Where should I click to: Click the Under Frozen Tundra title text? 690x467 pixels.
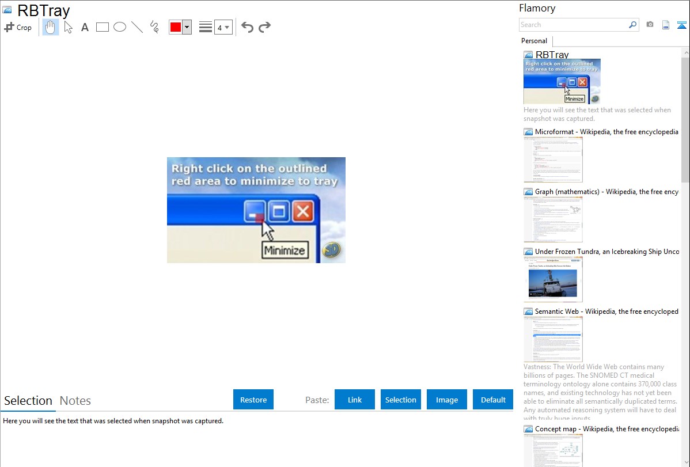point(607,251)
